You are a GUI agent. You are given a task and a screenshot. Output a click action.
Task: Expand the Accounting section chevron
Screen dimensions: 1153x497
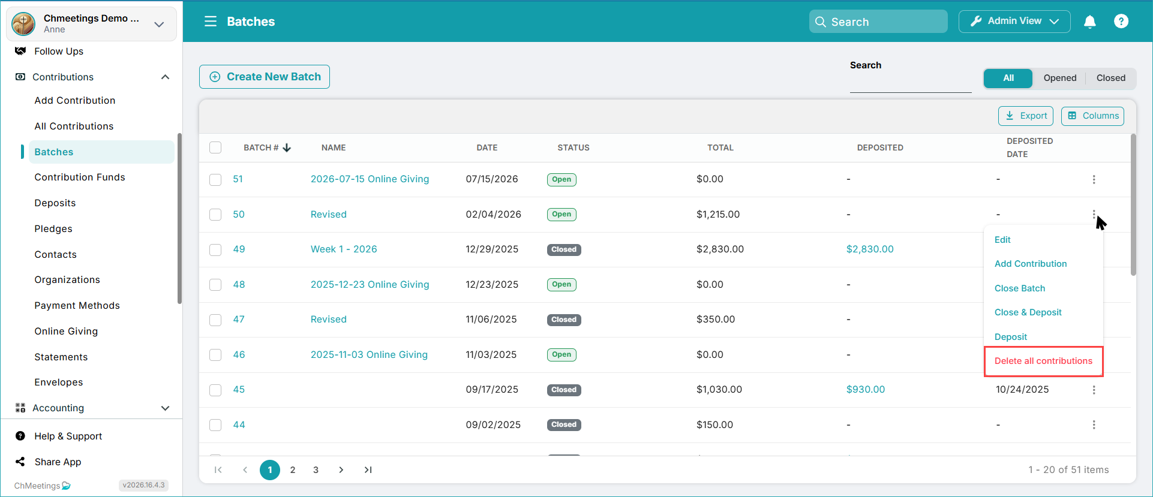[166, 408]
